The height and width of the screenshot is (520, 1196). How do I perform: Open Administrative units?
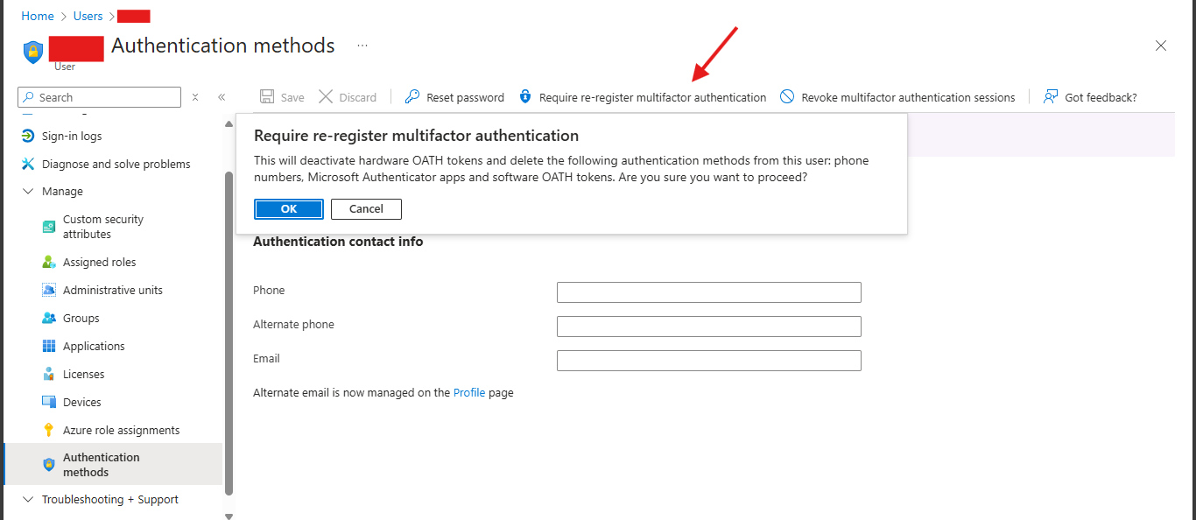tap(110, 289)
